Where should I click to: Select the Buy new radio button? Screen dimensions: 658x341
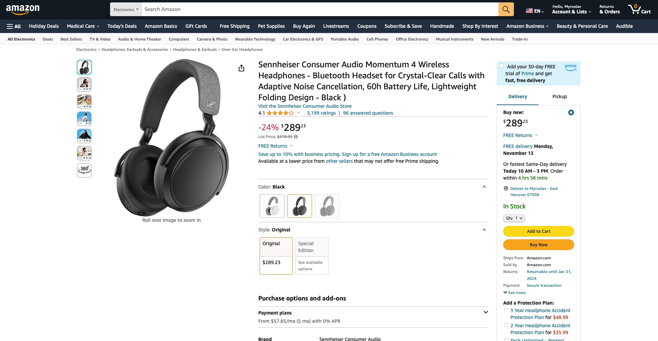[571, 112]
